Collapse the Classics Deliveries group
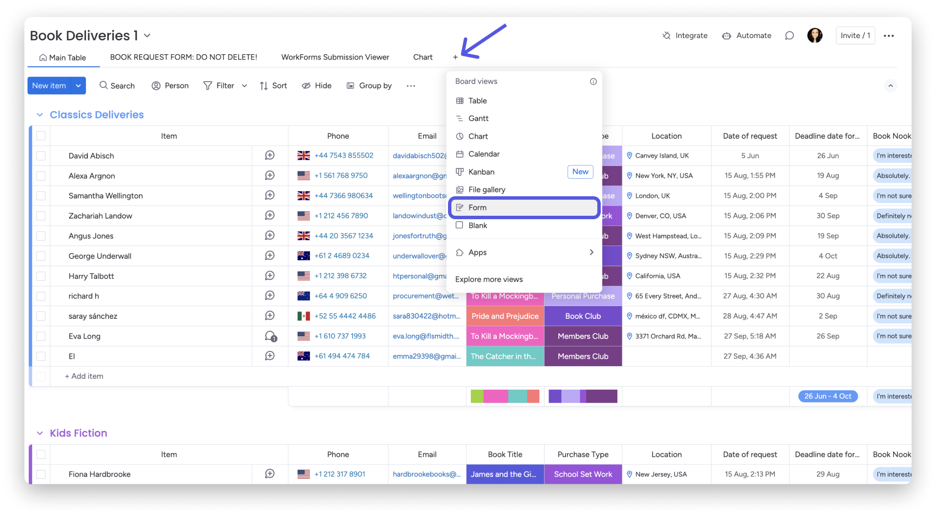 pyautogui.click(x=40, y=115)
